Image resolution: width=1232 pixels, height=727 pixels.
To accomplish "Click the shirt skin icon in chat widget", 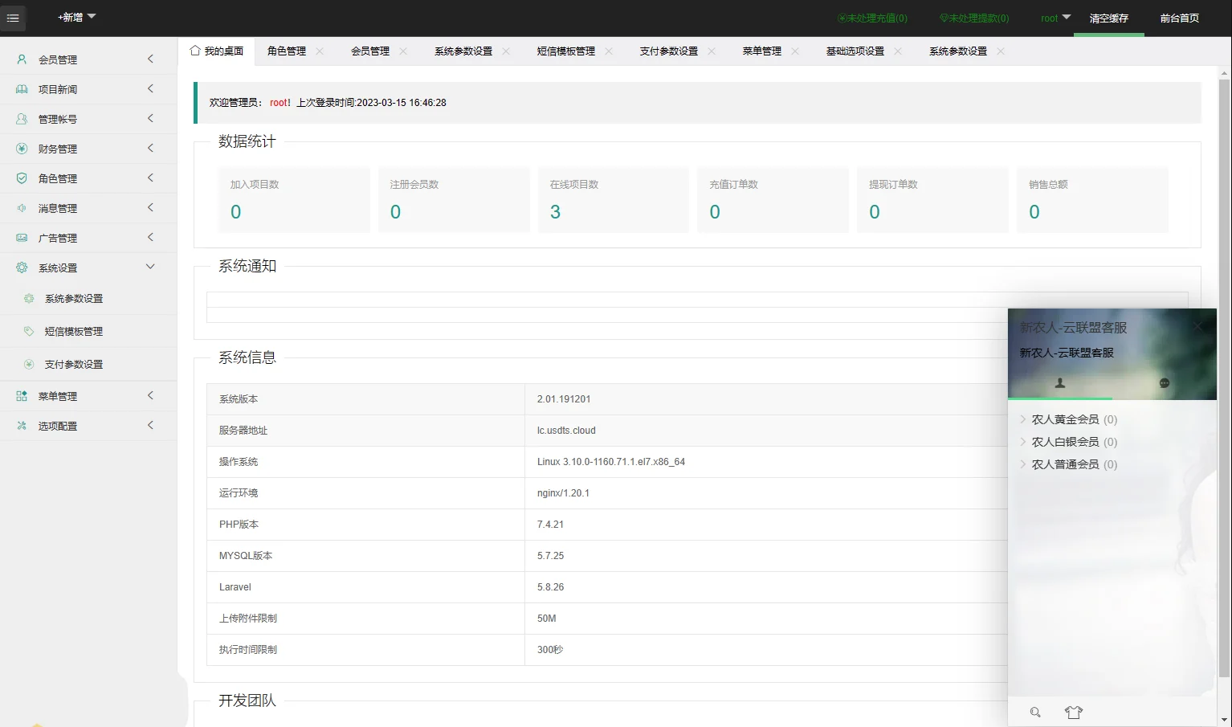I will 1074,712.
